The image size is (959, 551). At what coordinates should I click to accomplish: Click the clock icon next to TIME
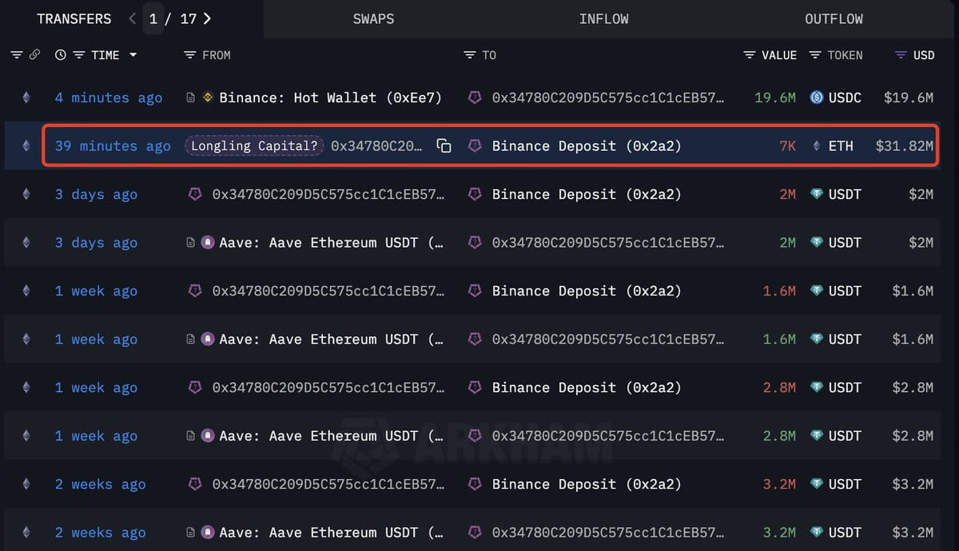pos(61,55)
